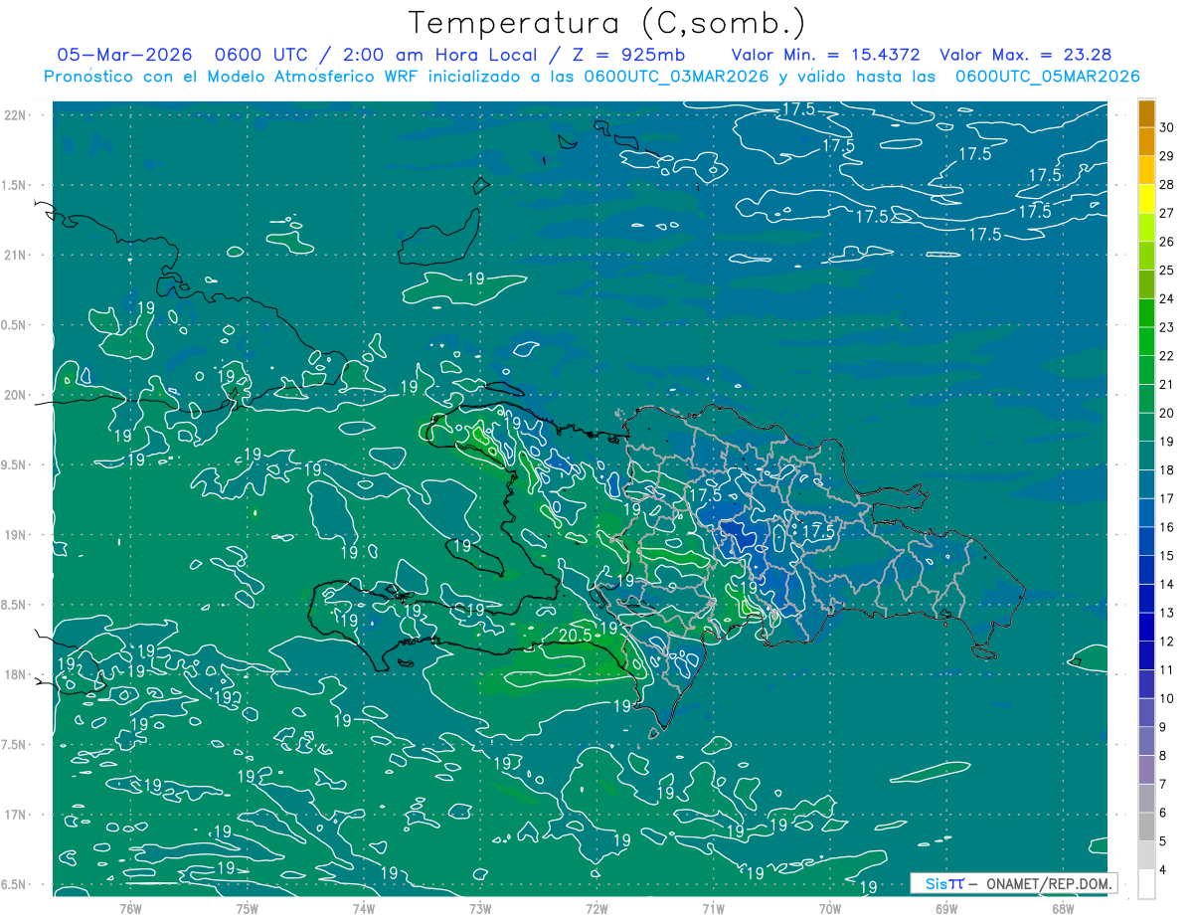Click the orange swatch between 29 and 30
The width and height of the screenshot is (1193, 922).
pos(1146,140)
